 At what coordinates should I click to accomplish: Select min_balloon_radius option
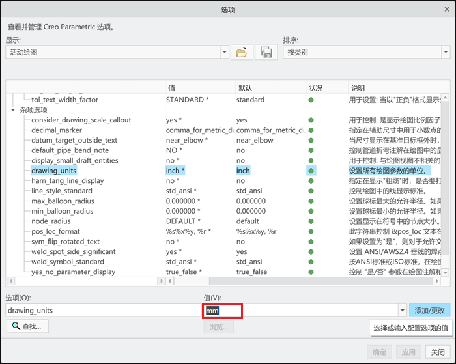click(x=63, y=211)
